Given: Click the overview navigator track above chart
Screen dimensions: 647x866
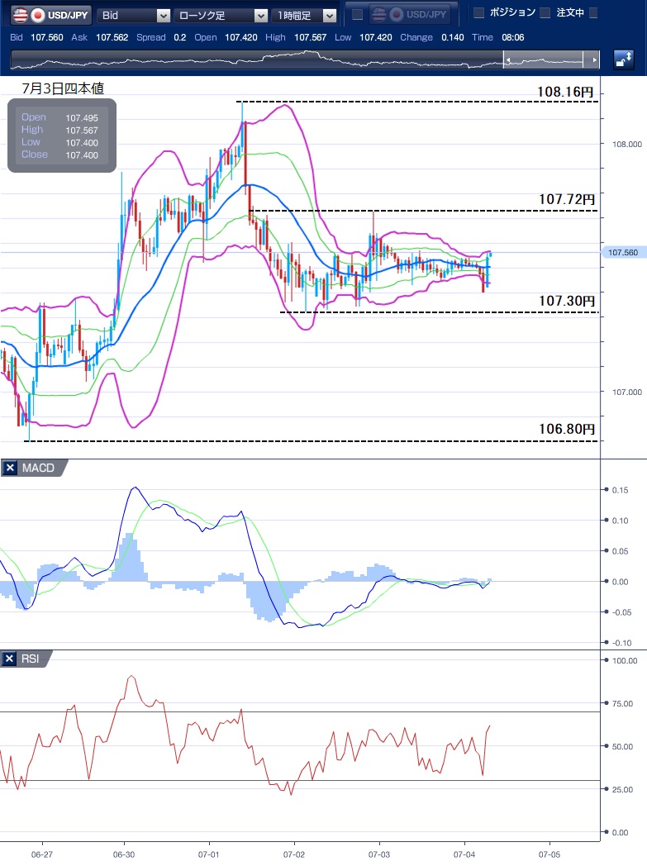Looking at the screenshot, I should (x=256, y=60).
